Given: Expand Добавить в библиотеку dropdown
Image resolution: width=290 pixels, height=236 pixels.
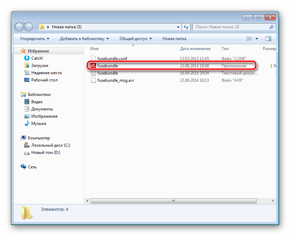Looking at the screenshot, I should [x=84, y=39].
